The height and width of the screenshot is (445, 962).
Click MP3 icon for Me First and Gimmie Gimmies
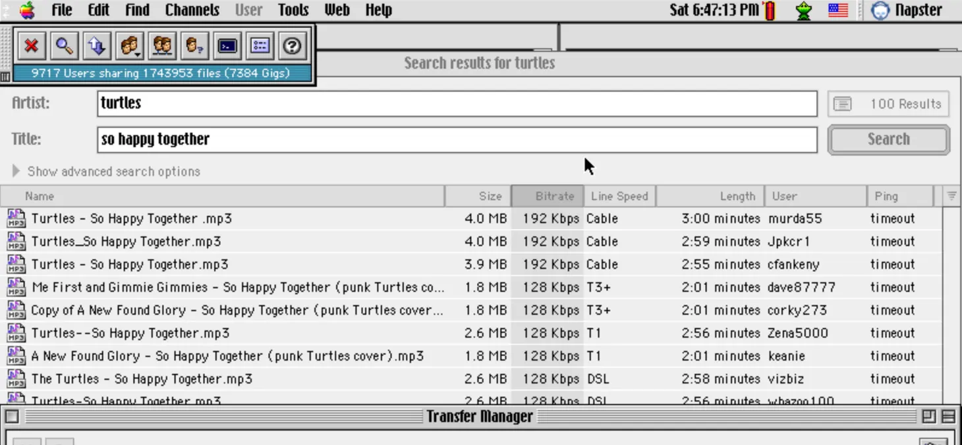click(16, 287)
